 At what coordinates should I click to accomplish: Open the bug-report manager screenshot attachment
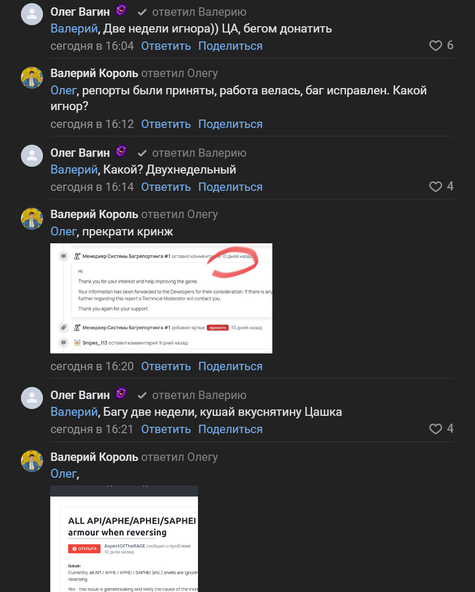point(161,298)
